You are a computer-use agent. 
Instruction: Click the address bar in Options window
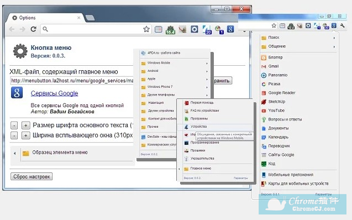tap(96, 29)
